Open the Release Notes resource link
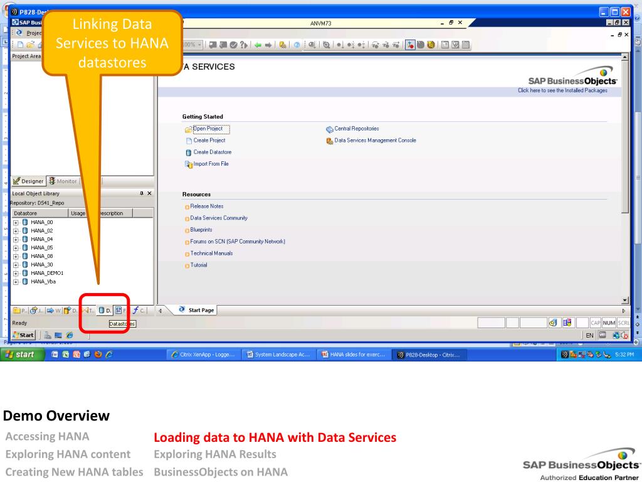 [207, 206]
